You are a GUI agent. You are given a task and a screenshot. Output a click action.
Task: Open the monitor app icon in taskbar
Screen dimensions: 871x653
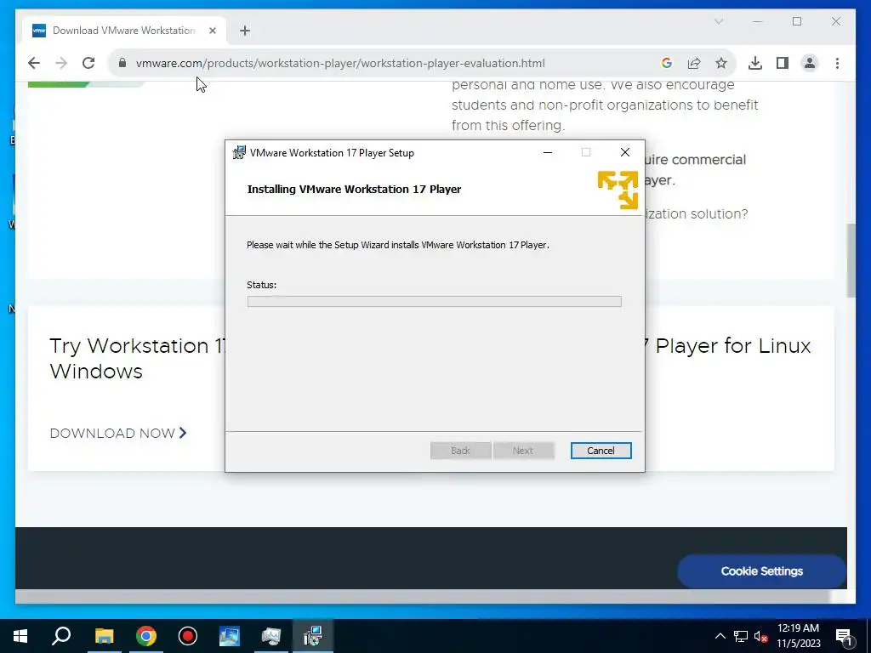(x=271, y=636)
